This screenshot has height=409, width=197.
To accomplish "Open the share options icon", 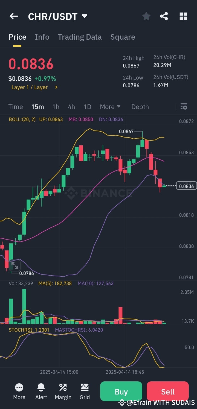I will 164,16.
